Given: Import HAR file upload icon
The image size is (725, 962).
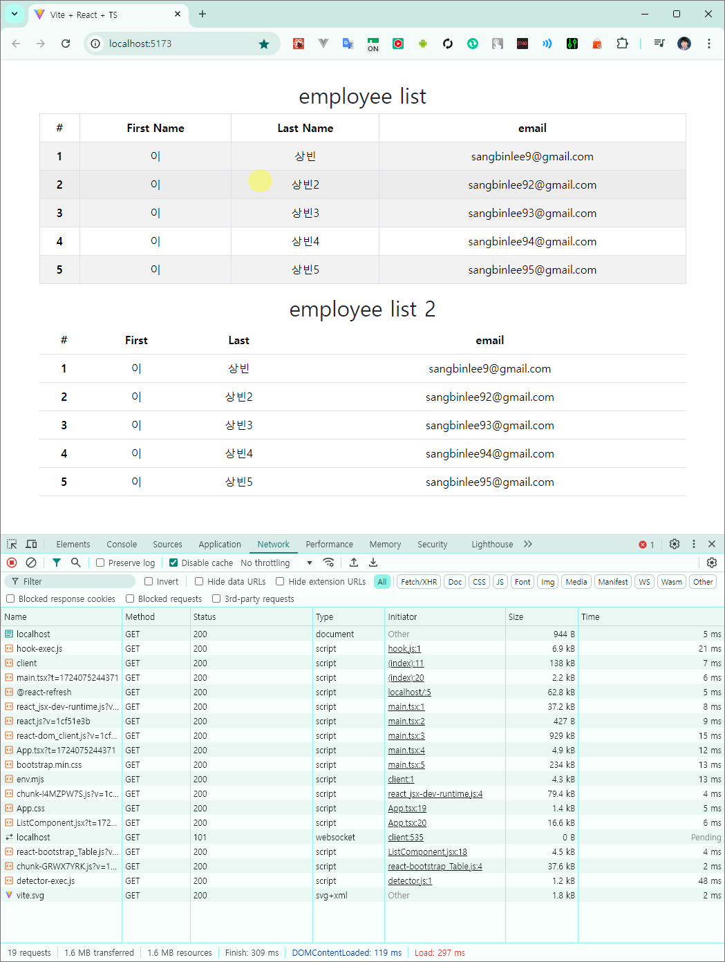Looking at the screenshot, I should tap(354, 563).
